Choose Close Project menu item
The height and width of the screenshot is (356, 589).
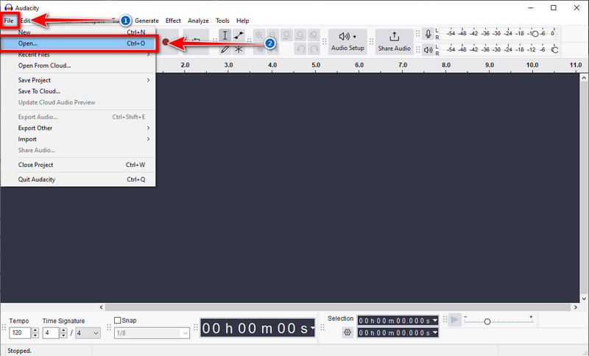tap(78, 165)
